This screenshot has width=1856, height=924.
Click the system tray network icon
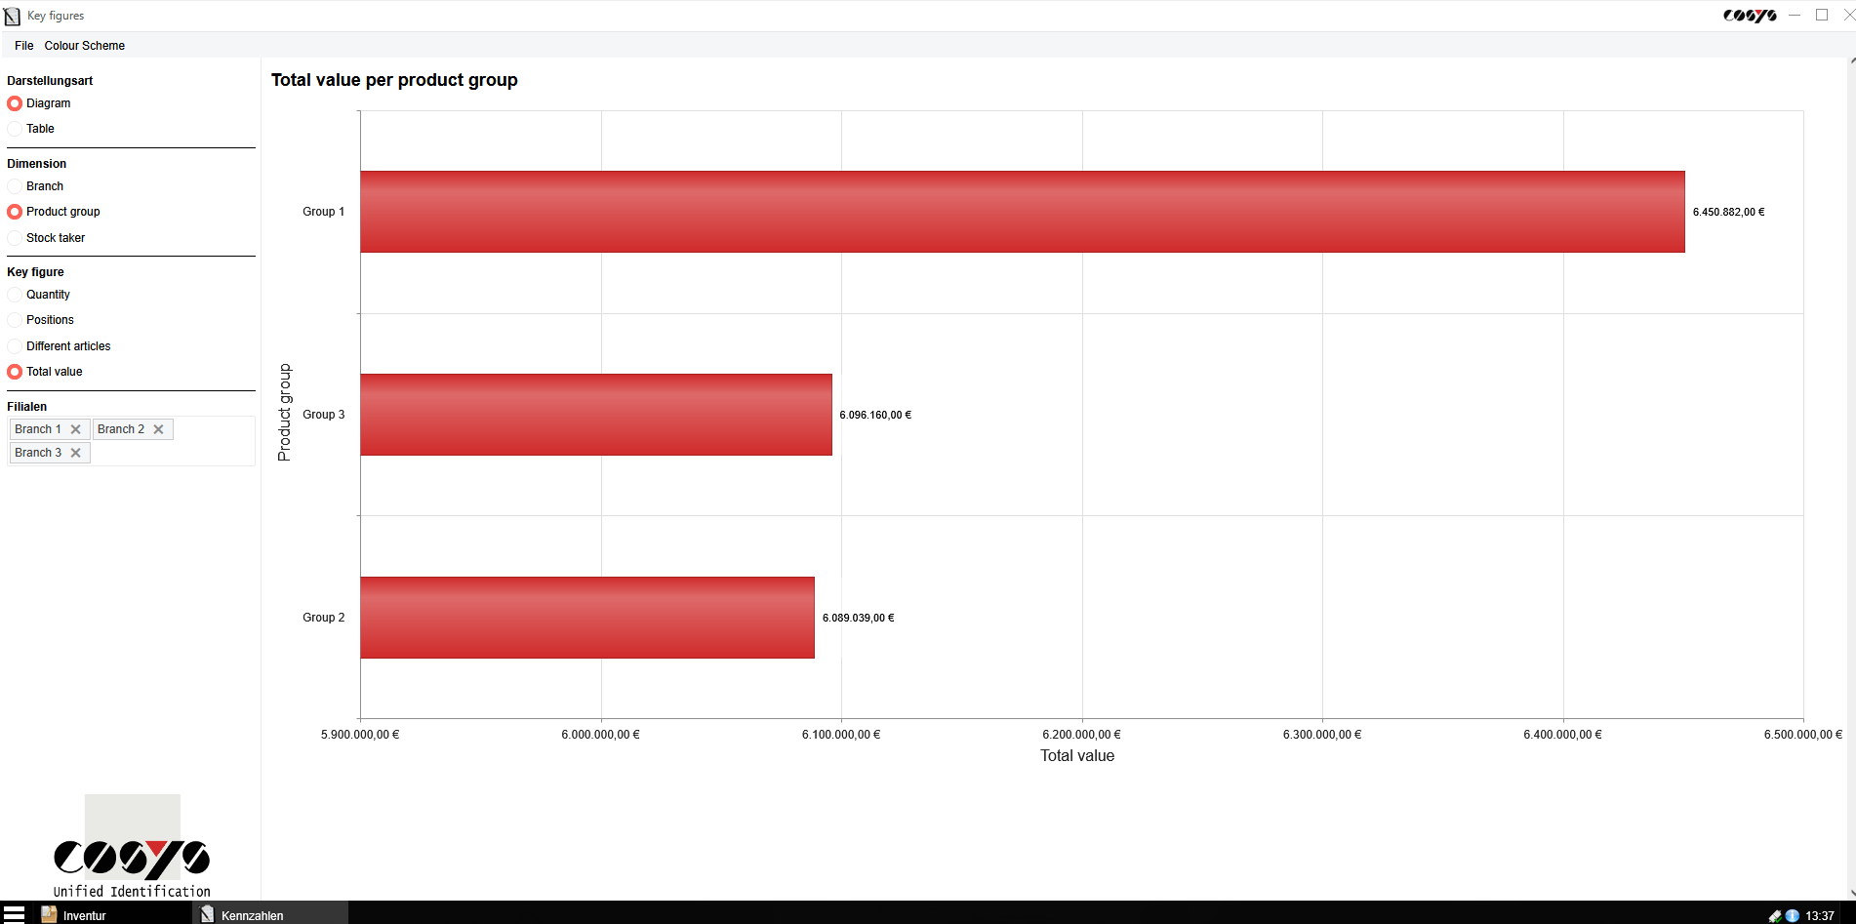click(1775, 916)
